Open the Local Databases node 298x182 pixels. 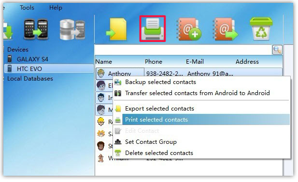pyautogui.click(x=30, y=79)
